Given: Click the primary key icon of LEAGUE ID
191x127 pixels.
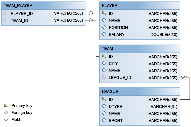Looking at the screenshot, I should 104,99.
